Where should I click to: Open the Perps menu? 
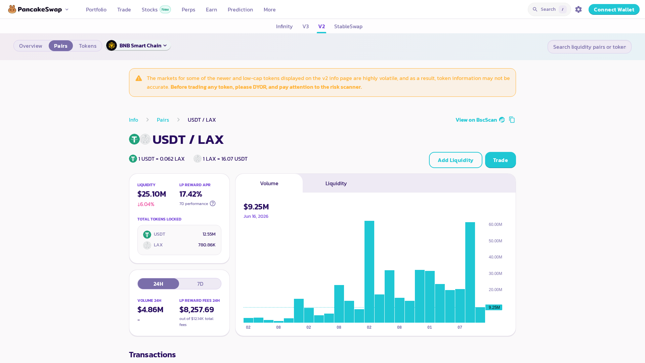pos(188,9)
